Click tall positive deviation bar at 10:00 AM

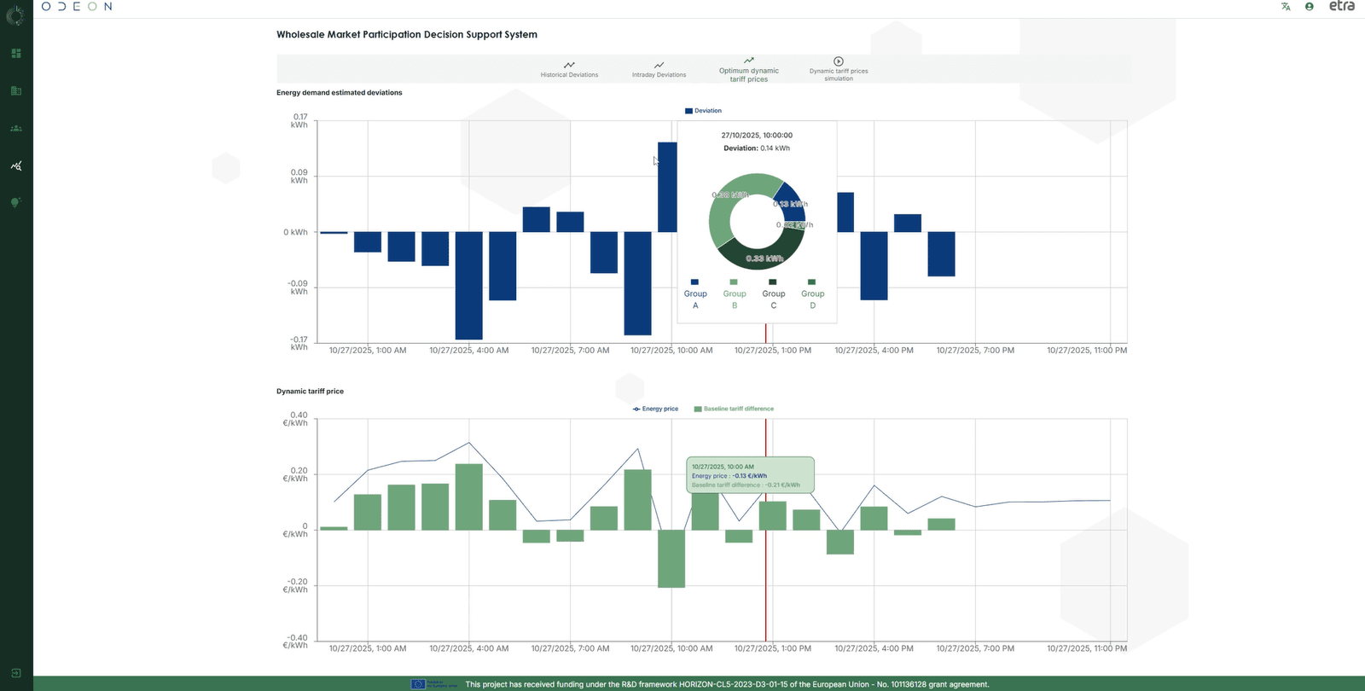(x=667, y=187)
